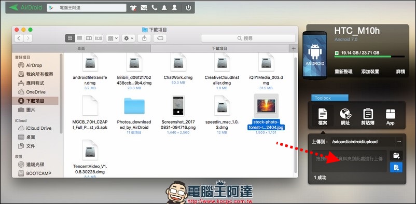Screen dimensions: 416x204
Task: Open AirDroid messages envelope icon
Action: pos(144,8)
